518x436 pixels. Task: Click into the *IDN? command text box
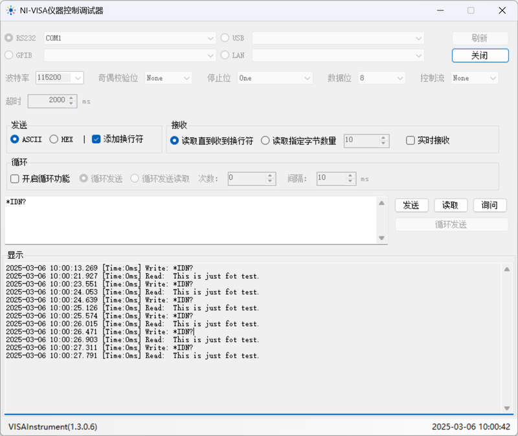[191, 221]
